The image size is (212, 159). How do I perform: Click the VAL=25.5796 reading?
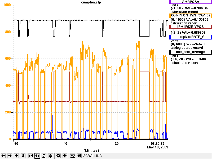[x=196, y=44]
